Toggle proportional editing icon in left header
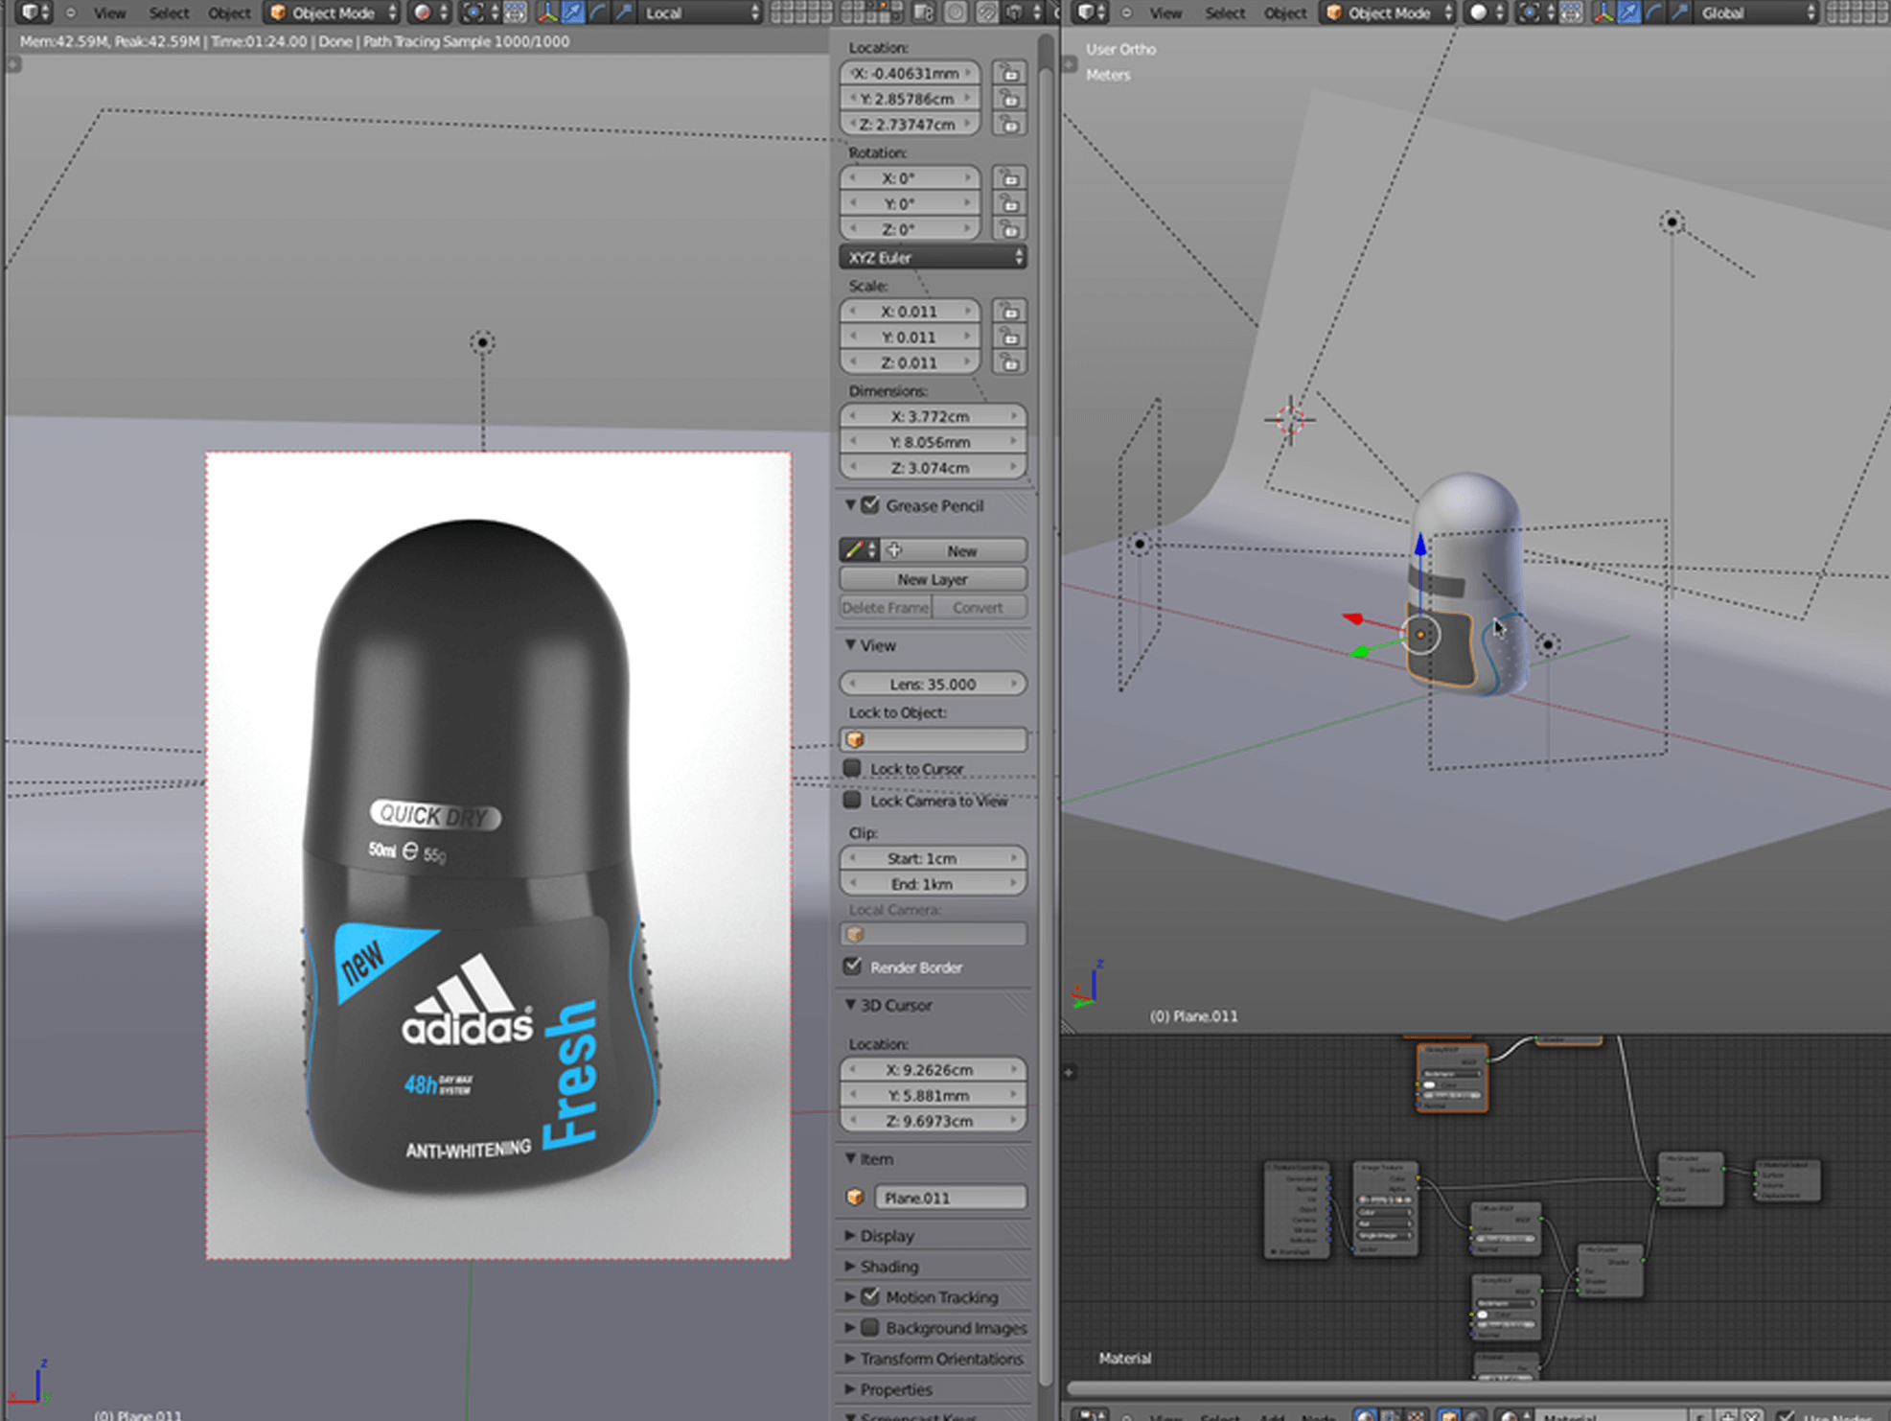1891x1421 pixels. pos(956,12)
